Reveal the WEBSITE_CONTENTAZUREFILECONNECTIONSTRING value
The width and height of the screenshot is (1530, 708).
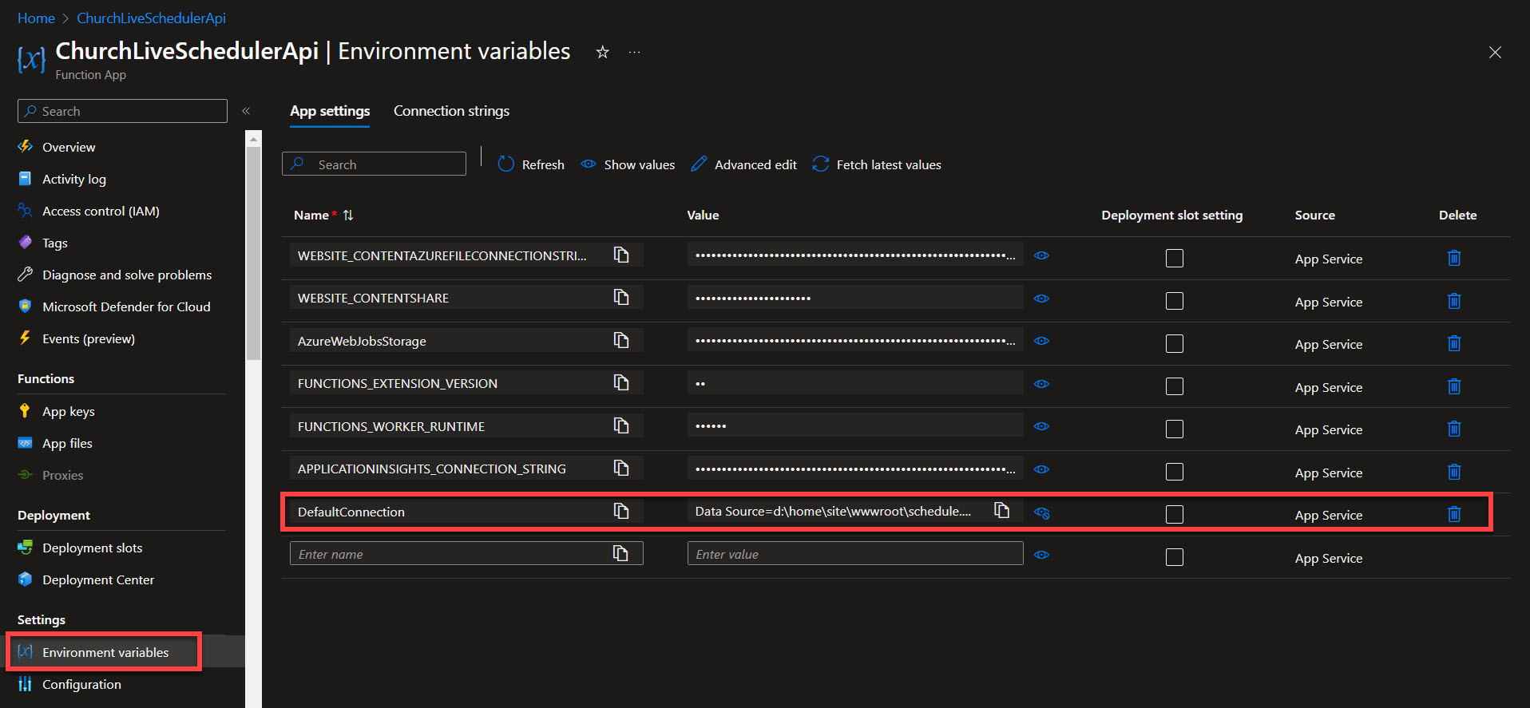pyautogui.click(x=1041, y=255)
